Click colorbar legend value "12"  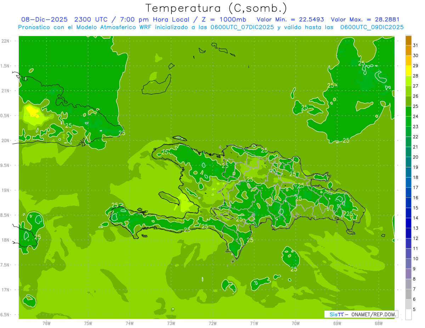click(416, 238)
